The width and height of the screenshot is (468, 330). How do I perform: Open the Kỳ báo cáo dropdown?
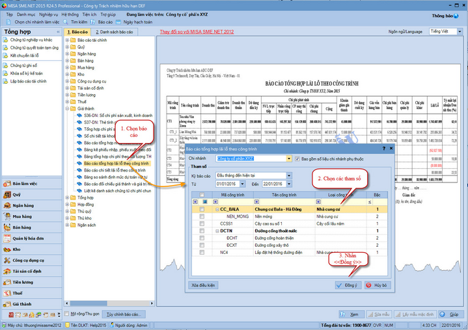pos(289,176)
